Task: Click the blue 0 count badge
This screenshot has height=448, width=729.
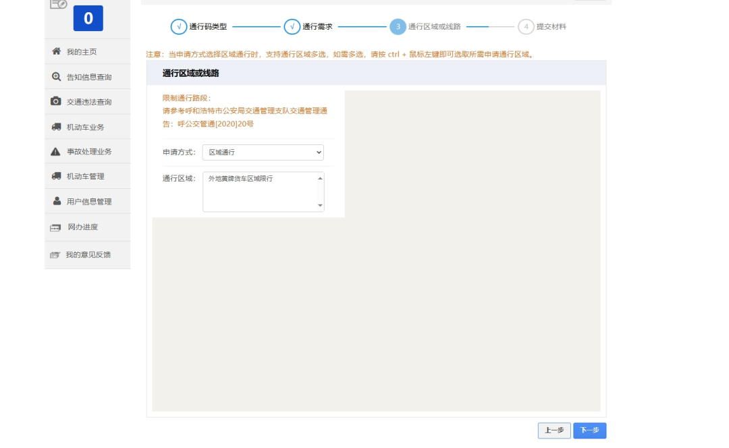Action: 88,18
